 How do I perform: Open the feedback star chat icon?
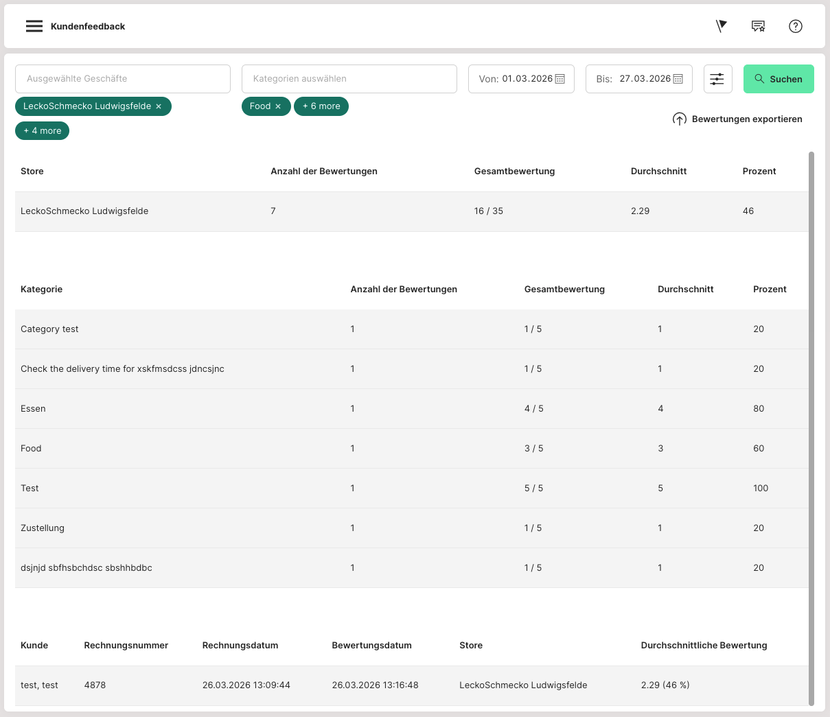(758, 26)
